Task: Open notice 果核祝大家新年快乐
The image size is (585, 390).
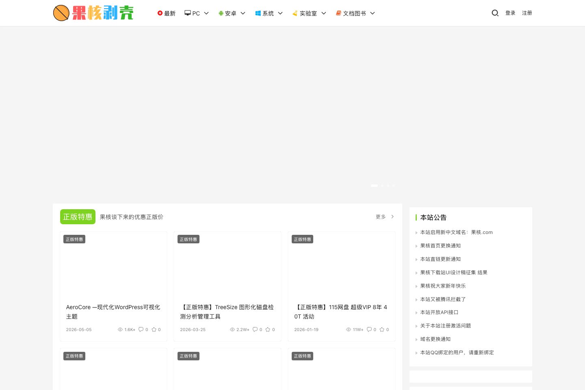Action: pyautogui.click(x=443, y=286)
